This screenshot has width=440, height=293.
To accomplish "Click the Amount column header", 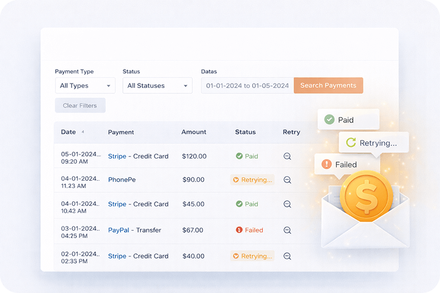I will pyautogui.click(x=194, y=132).
